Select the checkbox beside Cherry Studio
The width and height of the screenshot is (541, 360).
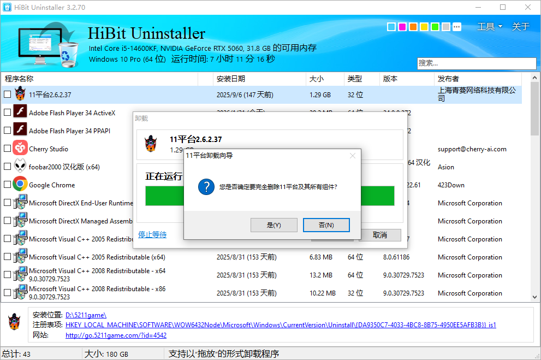(7, 148)
